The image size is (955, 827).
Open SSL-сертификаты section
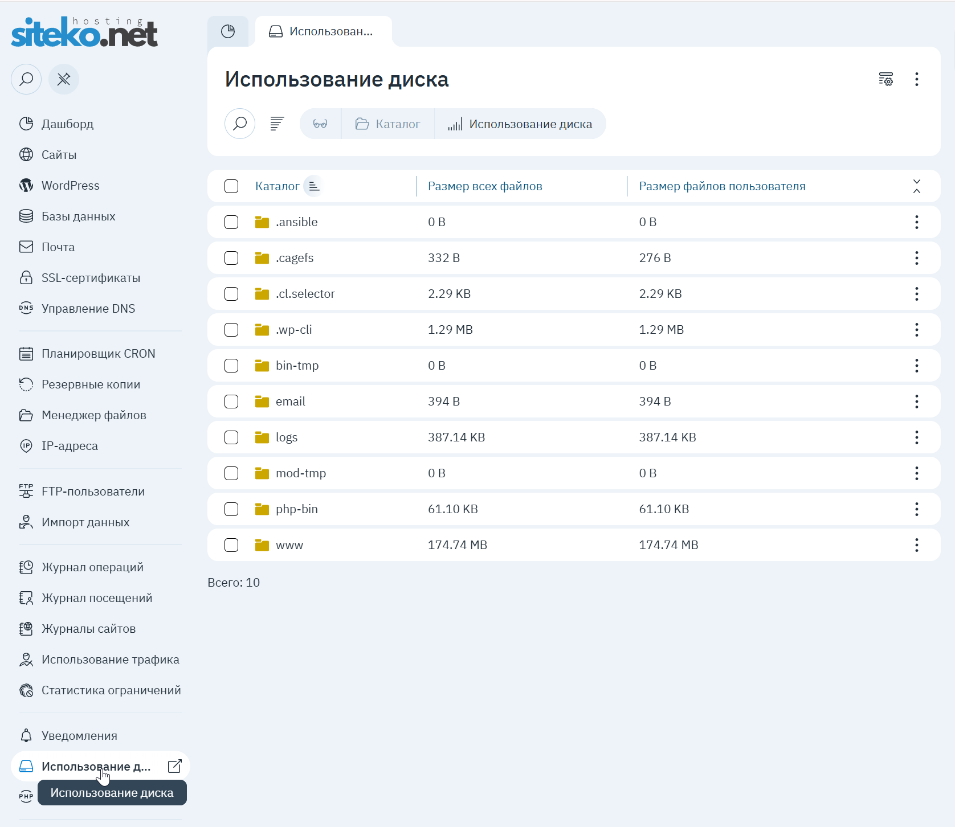point(91,277)
